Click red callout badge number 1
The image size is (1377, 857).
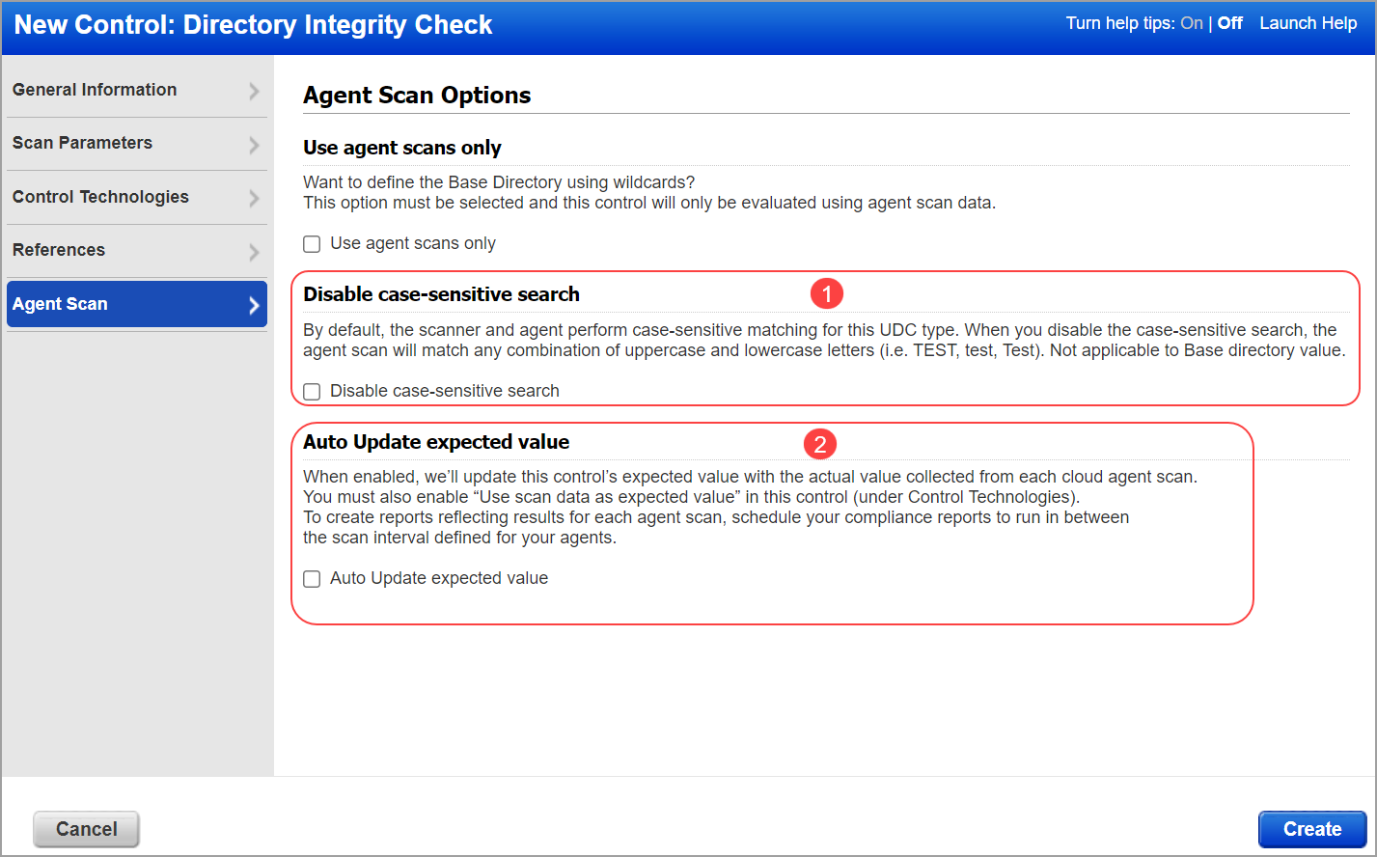point(827,293)
